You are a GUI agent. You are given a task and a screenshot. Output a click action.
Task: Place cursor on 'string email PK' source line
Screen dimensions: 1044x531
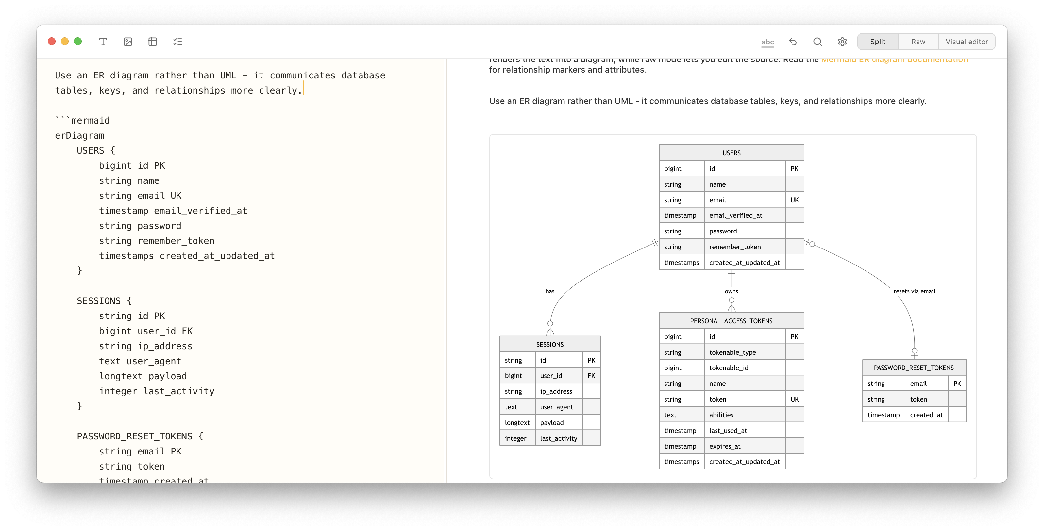(140, 452)
